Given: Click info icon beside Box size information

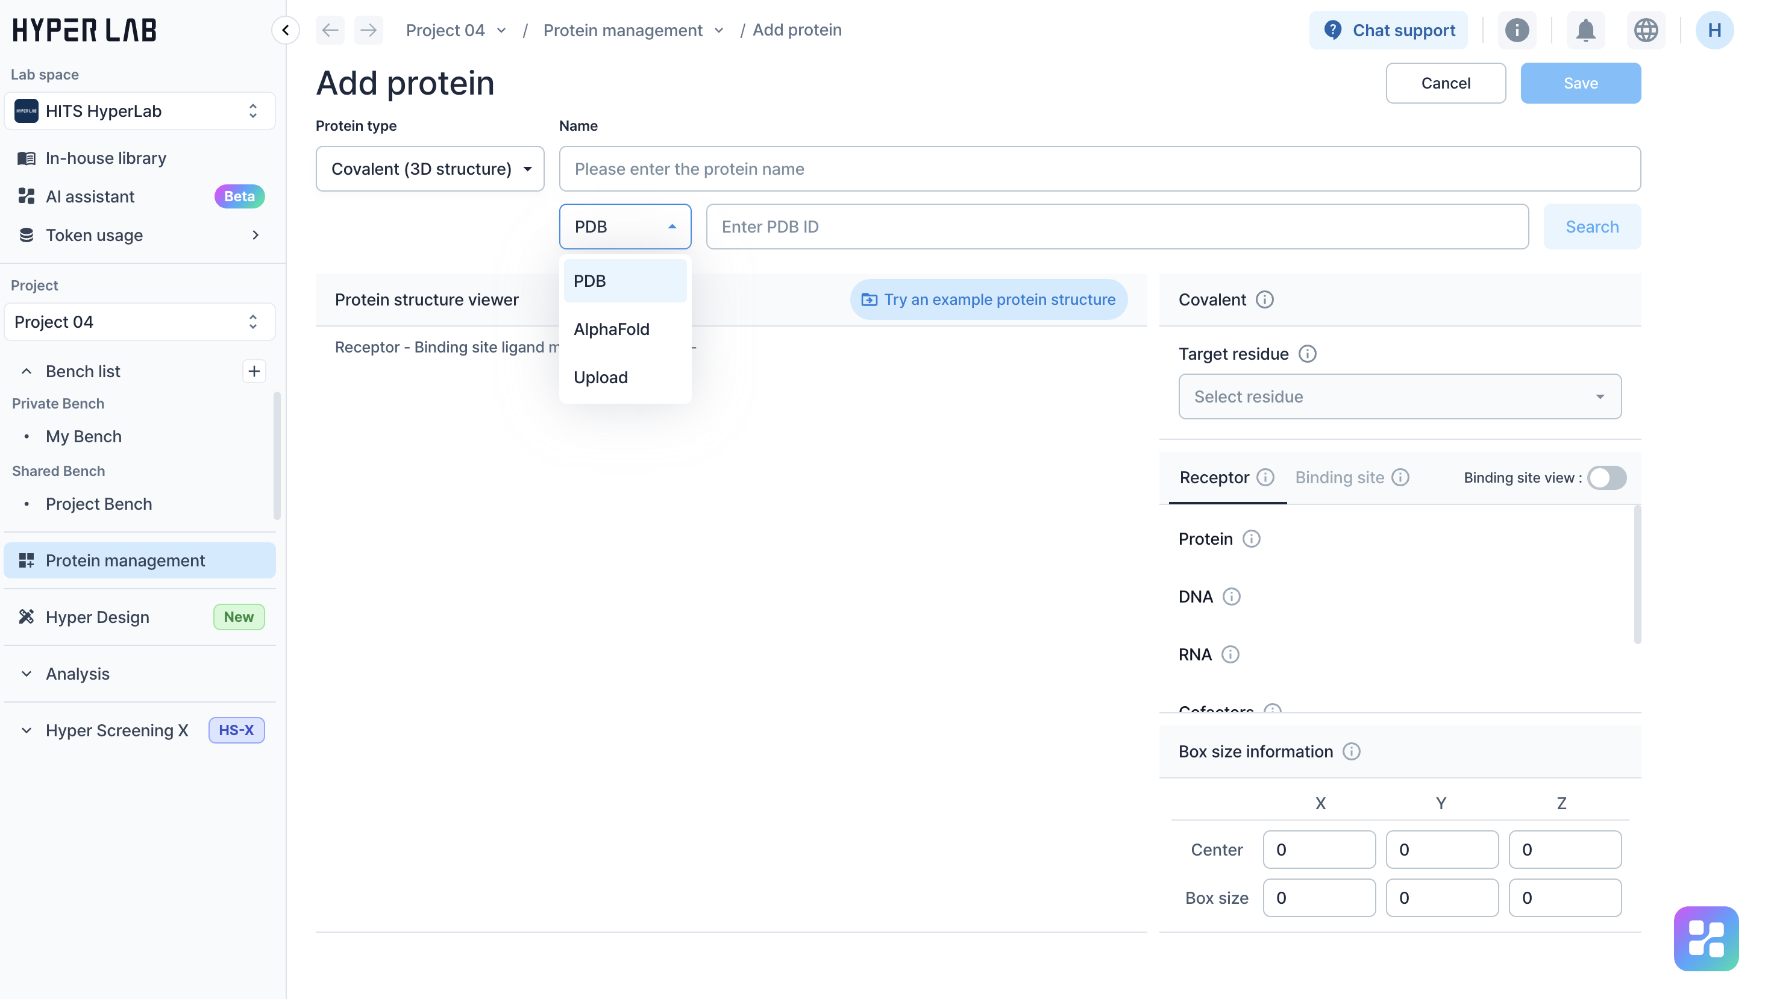Looking at the screenshot, I should pyautogui.click(x=1352, y=751).
